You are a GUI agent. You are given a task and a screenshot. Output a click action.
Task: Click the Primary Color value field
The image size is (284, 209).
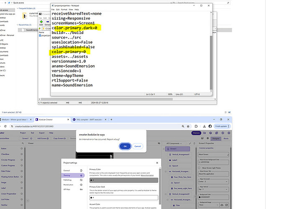point(124,180)
